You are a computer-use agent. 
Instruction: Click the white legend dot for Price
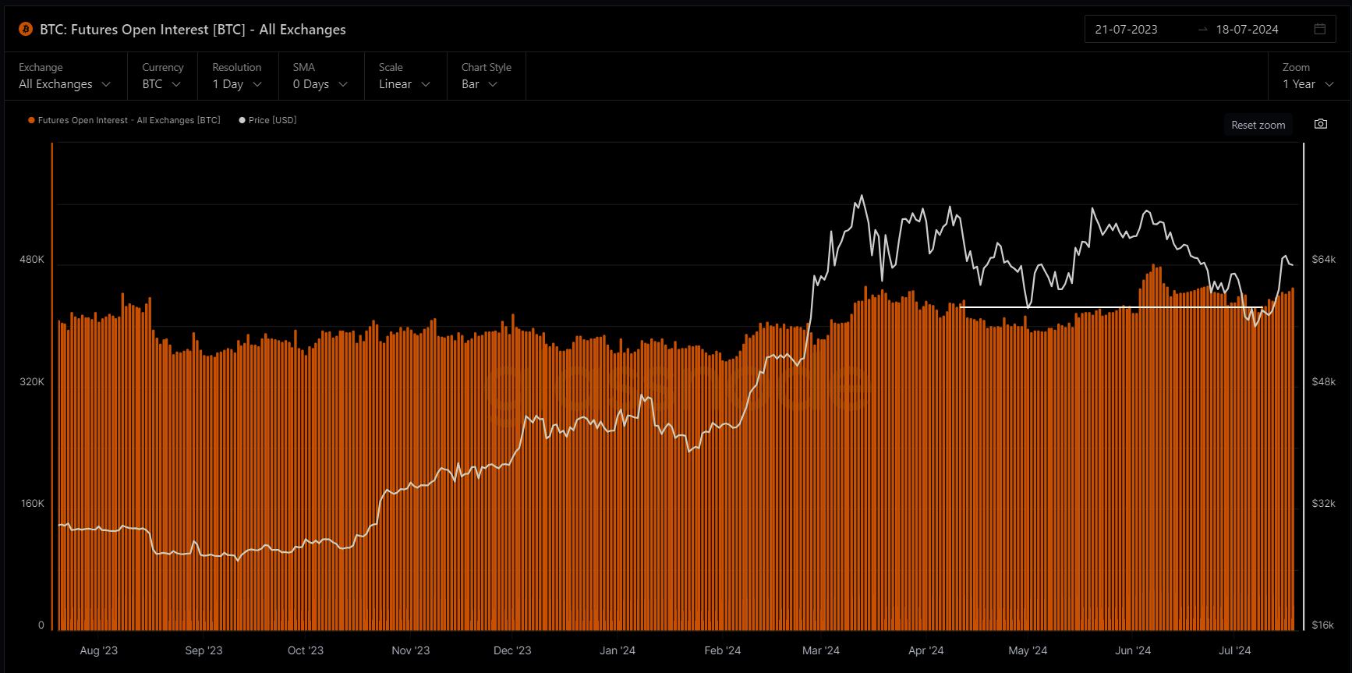click(x=242, y=120)
